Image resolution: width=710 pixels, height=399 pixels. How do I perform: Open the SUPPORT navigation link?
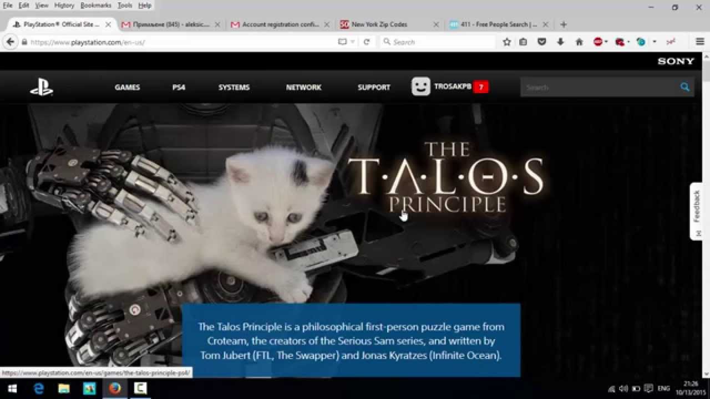click(x=374, y=87)
